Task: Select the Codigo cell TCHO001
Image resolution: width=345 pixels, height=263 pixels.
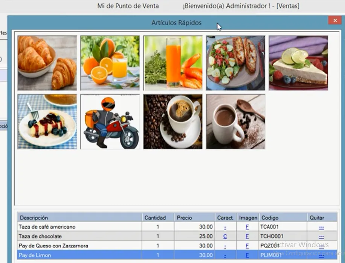Action: click(x=272, y=237)
